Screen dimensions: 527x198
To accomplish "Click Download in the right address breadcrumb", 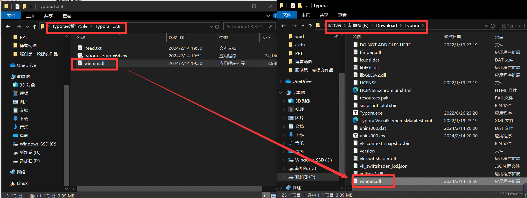I will click(x=386, y=26).
